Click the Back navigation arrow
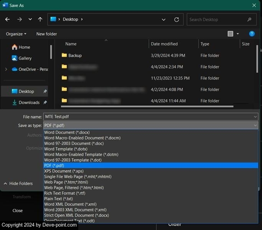Image resolution: width=262 pixels, height=230 pixels. click(7, 20)
